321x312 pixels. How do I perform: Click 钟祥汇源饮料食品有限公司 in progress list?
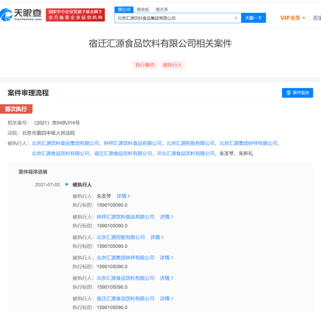(125, 217)
